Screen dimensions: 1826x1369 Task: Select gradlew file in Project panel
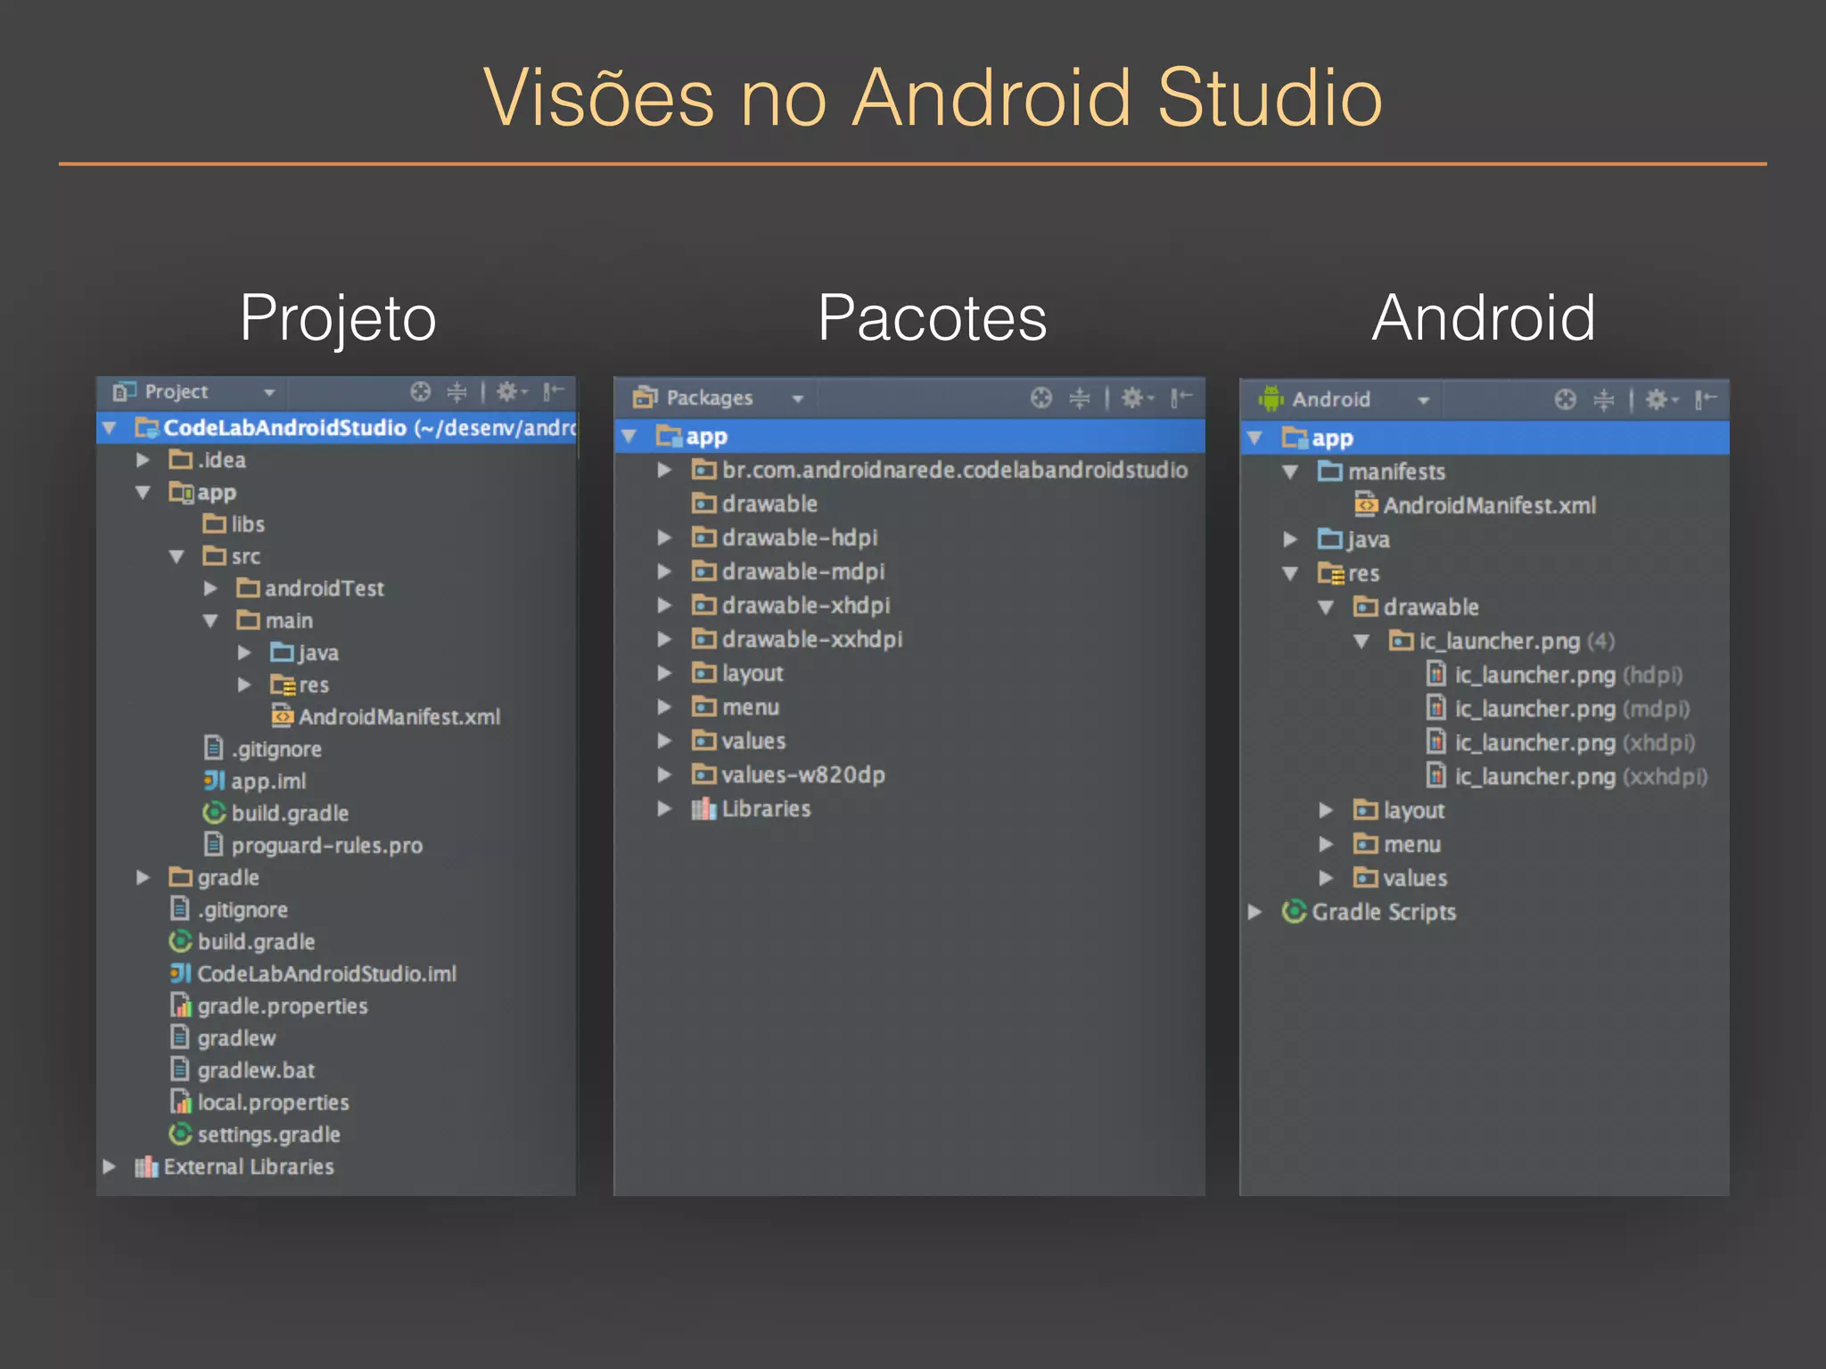pos(236,1037)
